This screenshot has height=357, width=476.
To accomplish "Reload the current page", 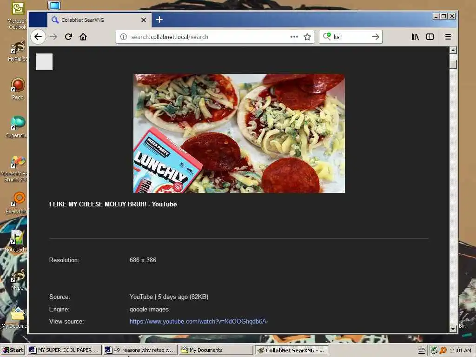I will click(x=68, y=37).
